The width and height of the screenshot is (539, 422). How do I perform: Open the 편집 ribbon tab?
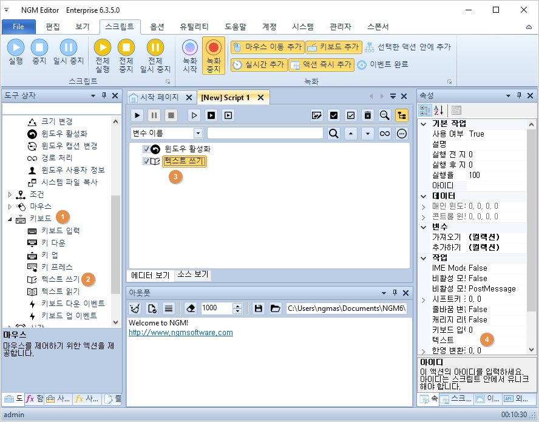pos(53,27)
